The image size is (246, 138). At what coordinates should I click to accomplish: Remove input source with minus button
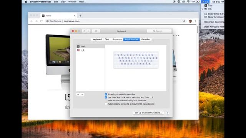point(82,95)
